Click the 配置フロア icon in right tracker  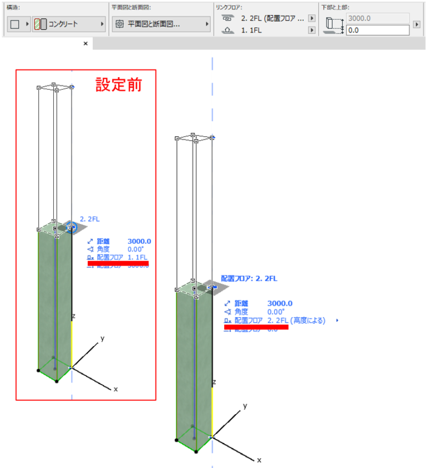pyautogui.click(x=228, y=321)
